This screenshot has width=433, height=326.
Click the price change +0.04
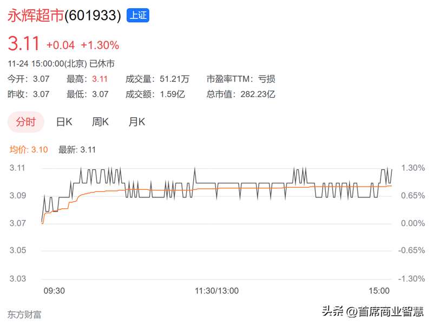[61, 45]
